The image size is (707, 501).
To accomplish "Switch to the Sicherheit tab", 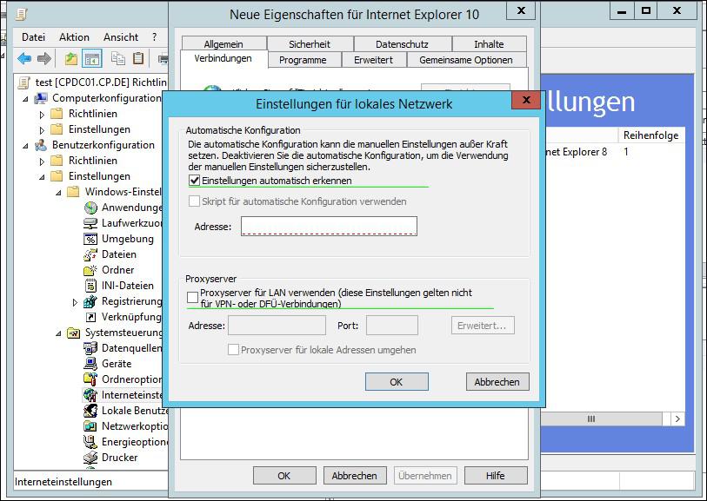I will click(x=310, y=43).
